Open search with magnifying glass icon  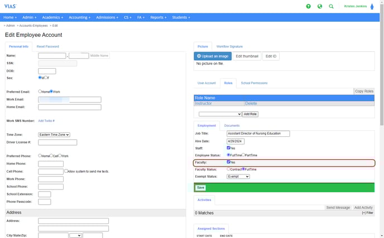(x=332, y=6)
